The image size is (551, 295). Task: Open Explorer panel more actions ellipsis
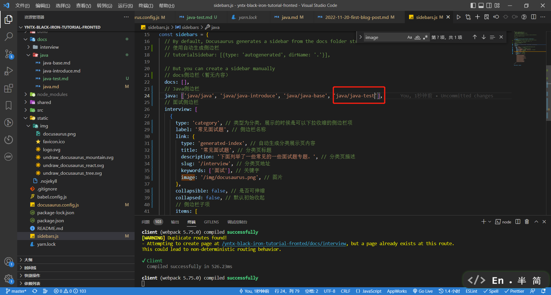[126, 17]
